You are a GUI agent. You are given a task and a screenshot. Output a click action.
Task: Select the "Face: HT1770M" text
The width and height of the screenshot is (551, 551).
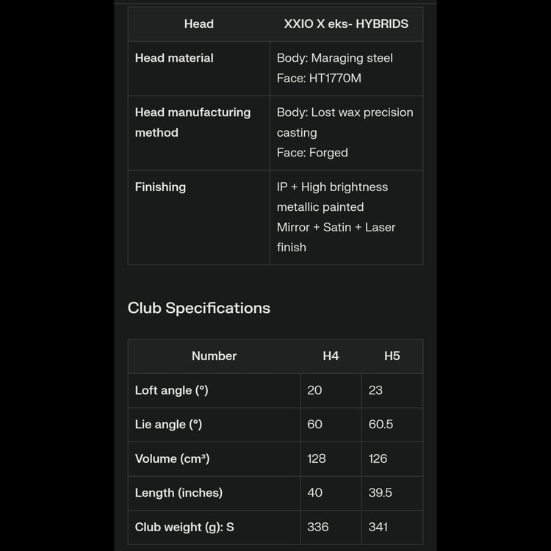pos(319,78)
